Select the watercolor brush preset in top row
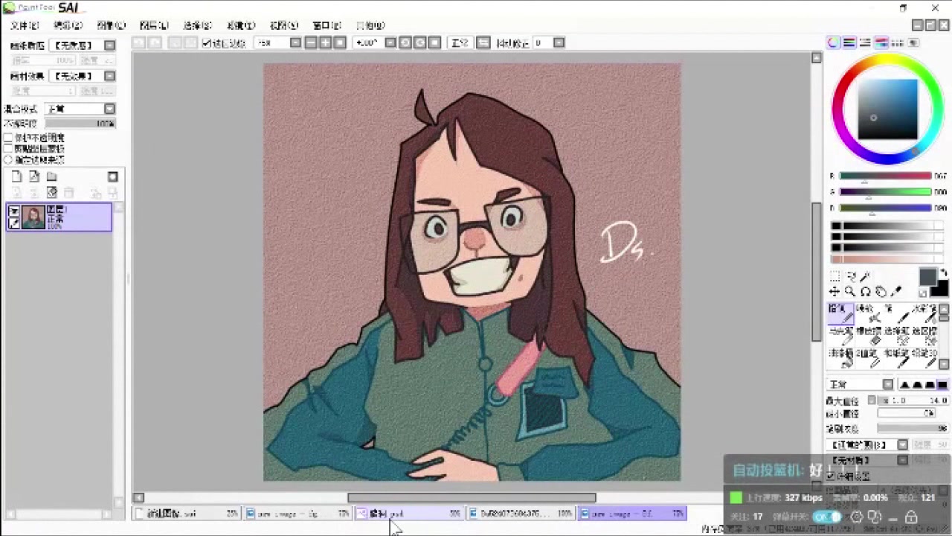This screenshot has width=952, height=536. pyautogui.click(x=924, y=313)
